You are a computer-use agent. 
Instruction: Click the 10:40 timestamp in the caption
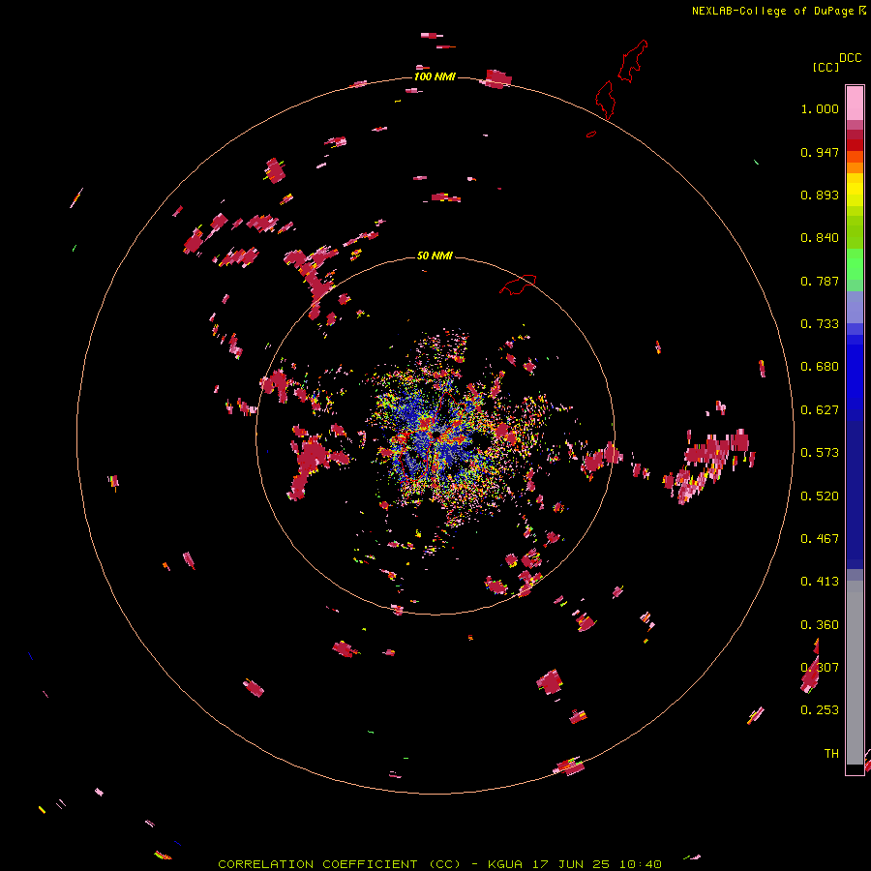point(641,864)
